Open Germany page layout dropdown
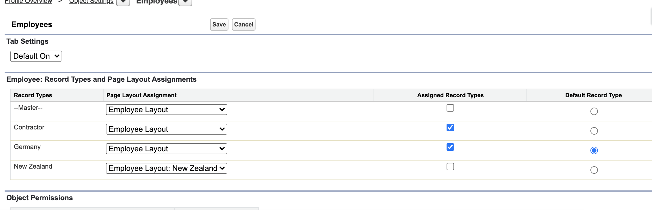652x210 pixels. pyautogui.click(x=166, y=149)
